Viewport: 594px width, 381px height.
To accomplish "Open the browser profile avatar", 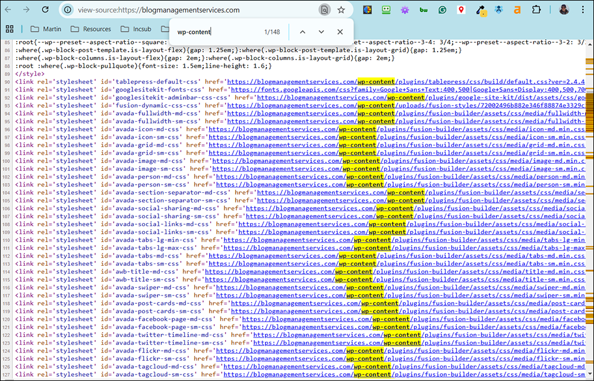I will 563,9.
